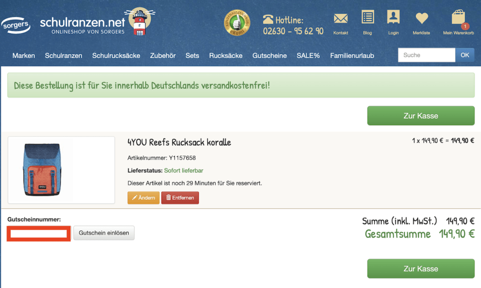The image size is (481, 288).
Task: Open the Sets menu
Action: 192,55
